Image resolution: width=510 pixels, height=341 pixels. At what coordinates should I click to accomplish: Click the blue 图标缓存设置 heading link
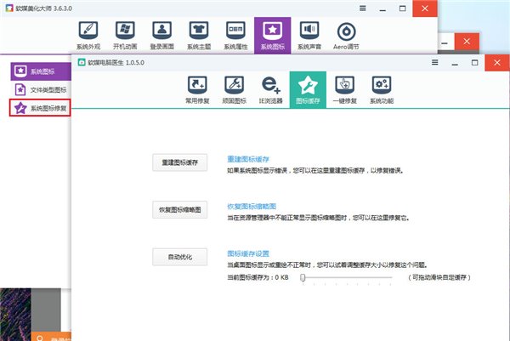248,253
